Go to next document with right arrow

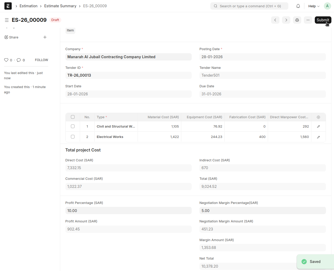pos(286,20)
